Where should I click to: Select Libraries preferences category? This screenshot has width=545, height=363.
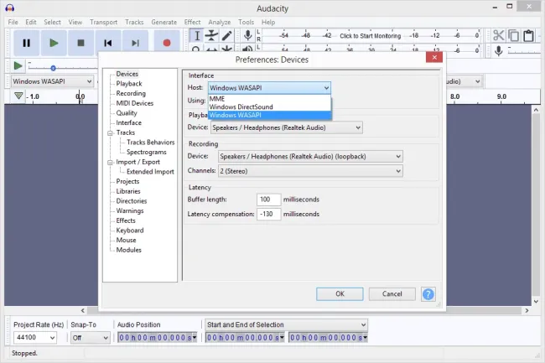[x=128, y=191]
